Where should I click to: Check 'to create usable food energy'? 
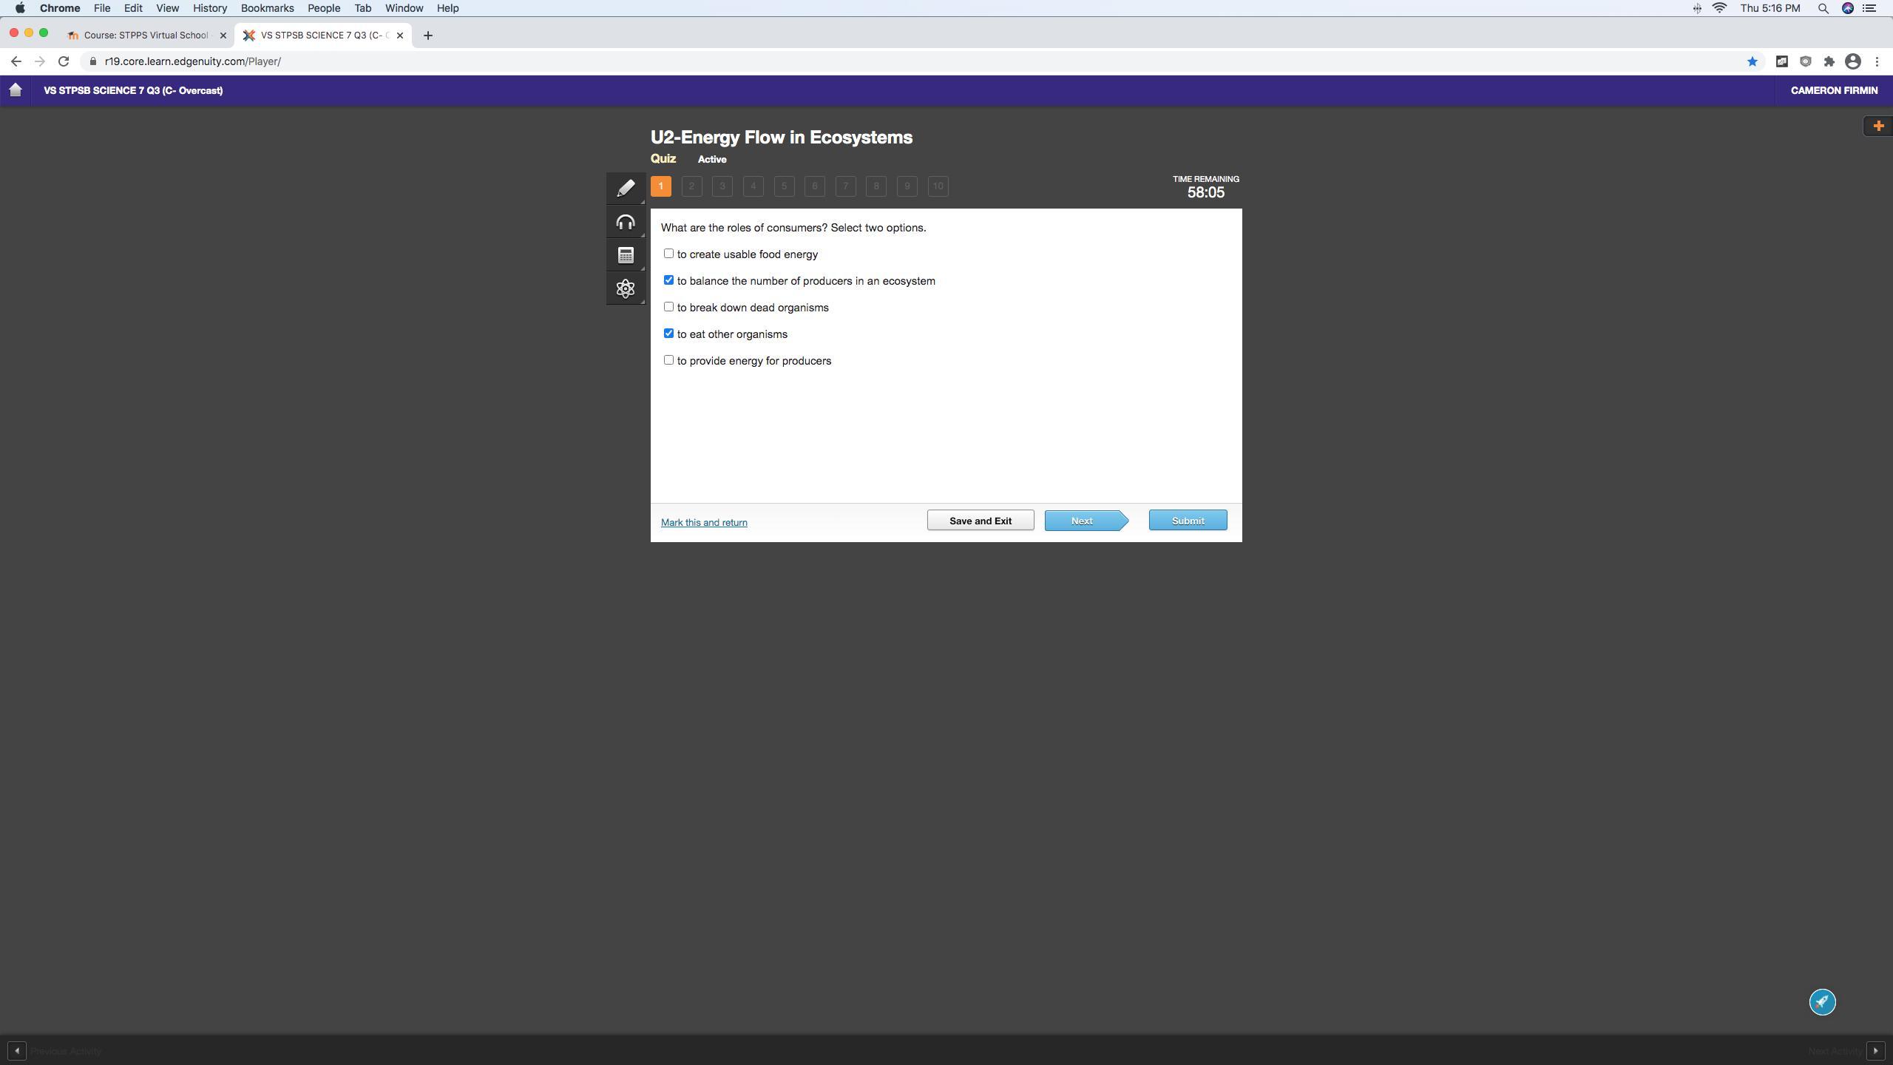tap(668, 254)
